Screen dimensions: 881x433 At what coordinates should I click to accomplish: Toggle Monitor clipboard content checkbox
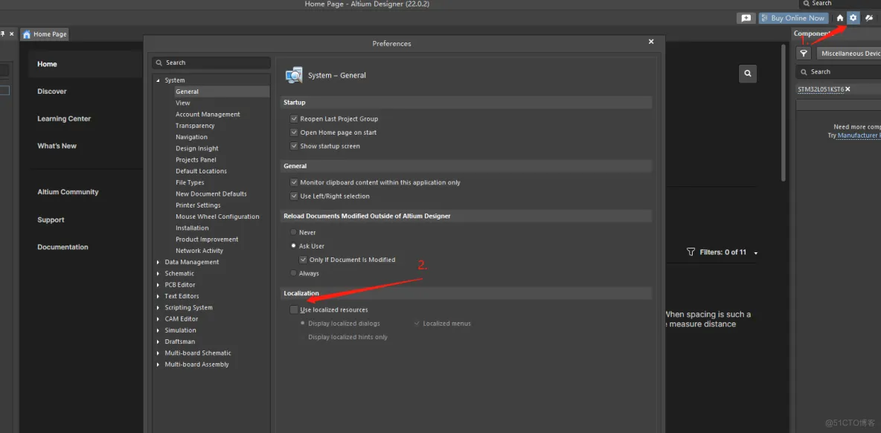294,182
